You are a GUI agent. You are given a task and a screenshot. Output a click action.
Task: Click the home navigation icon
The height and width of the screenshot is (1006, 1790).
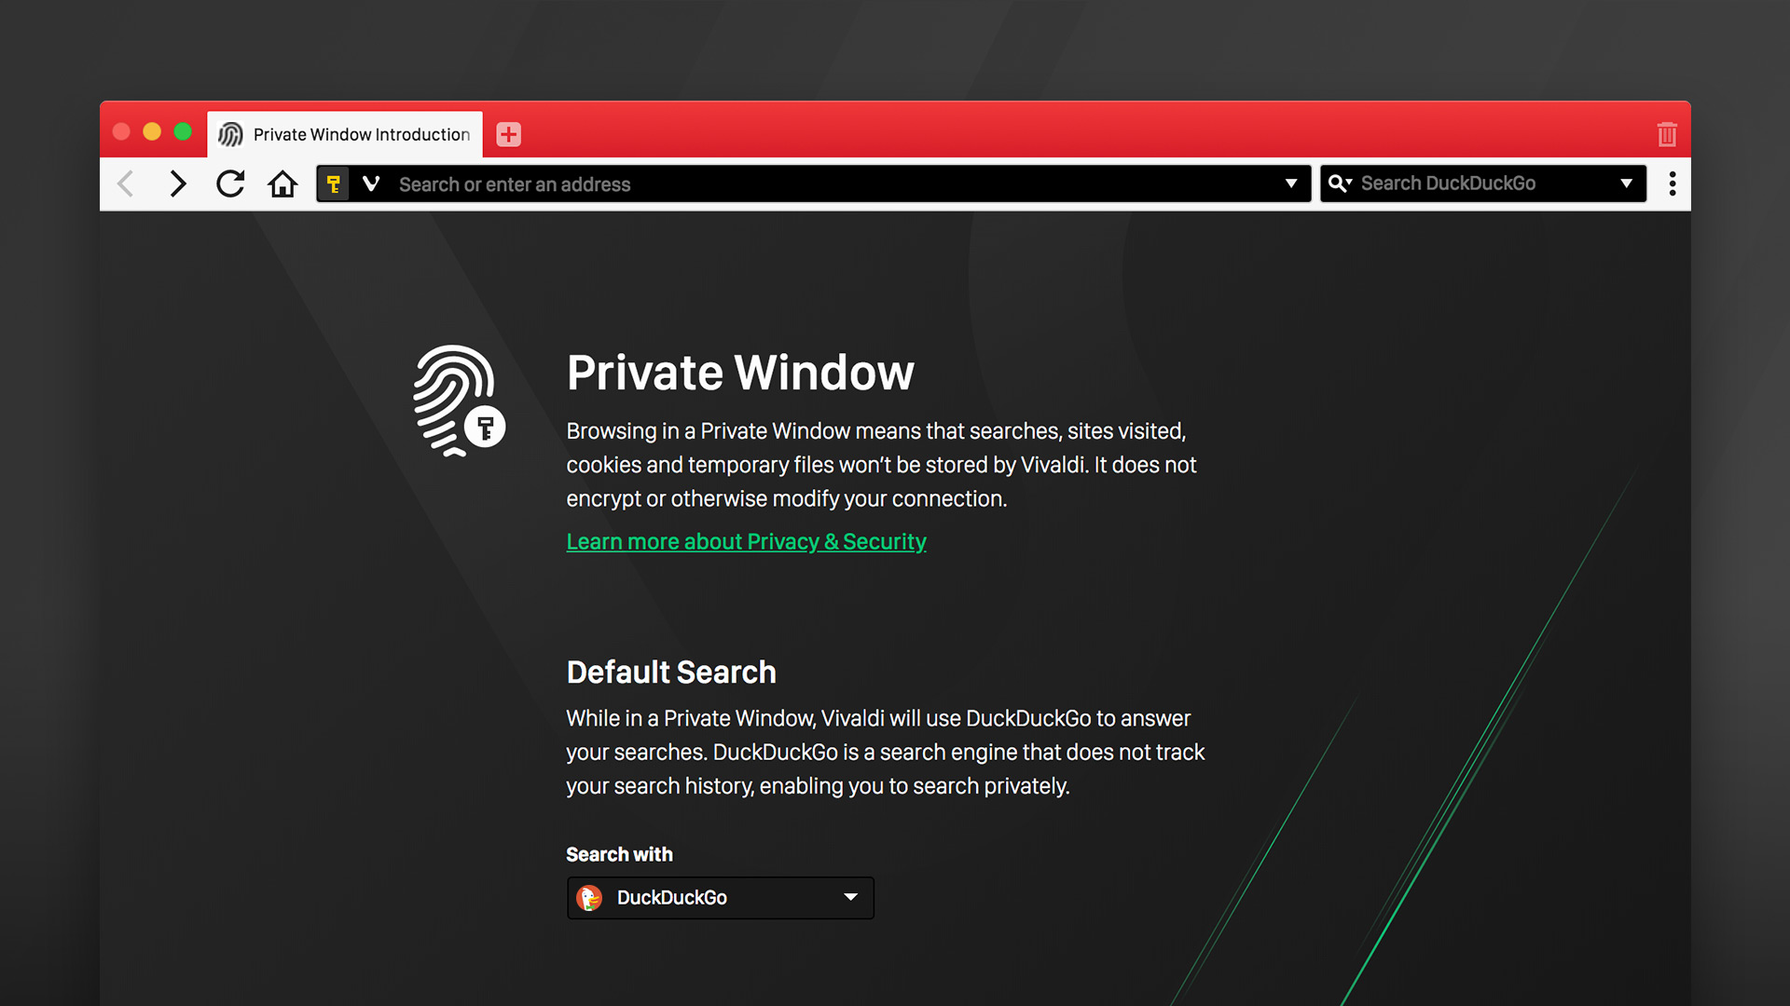(x=282, y=185)
